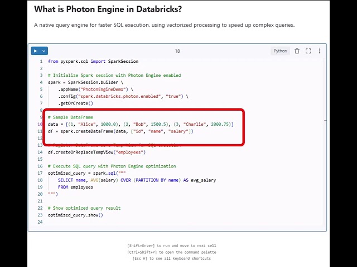Click the heading "What is Photon Engine in Databricks?"
357x267 pixels.
coord(108,9)
